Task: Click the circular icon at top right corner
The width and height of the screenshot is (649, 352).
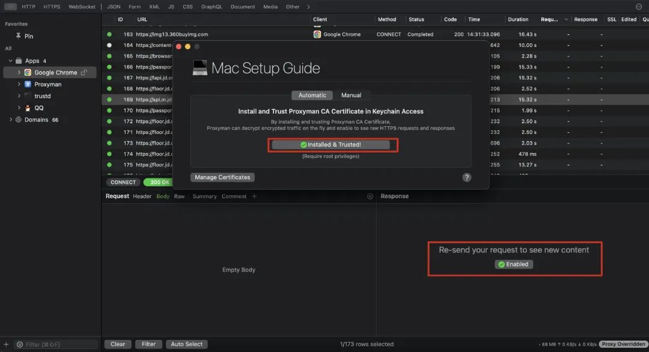Action: pos(639,7)
